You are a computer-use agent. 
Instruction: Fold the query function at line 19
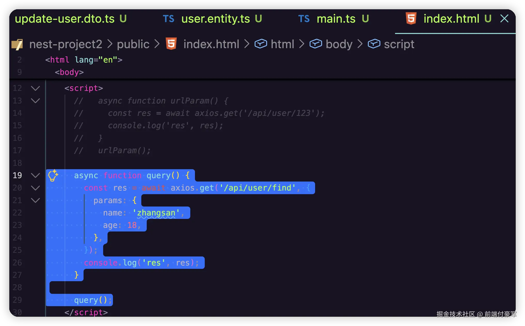pyautogui.click(x=35, y=175)
